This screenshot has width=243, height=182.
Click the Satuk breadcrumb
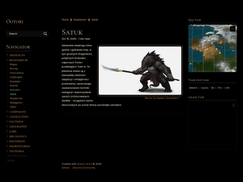coord(94,20)
